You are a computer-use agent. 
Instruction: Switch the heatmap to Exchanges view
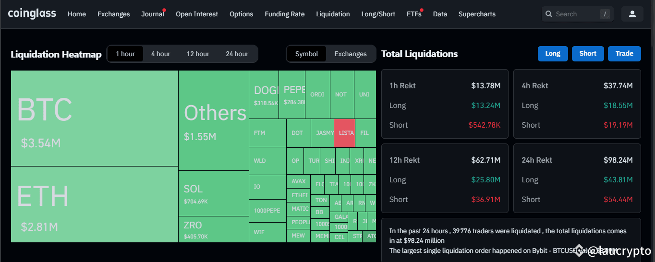[351, 54]
